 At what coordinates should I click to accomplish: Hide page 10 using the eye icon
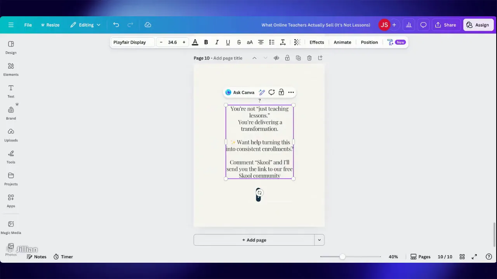pyautogui.click(x=276, y=58)
